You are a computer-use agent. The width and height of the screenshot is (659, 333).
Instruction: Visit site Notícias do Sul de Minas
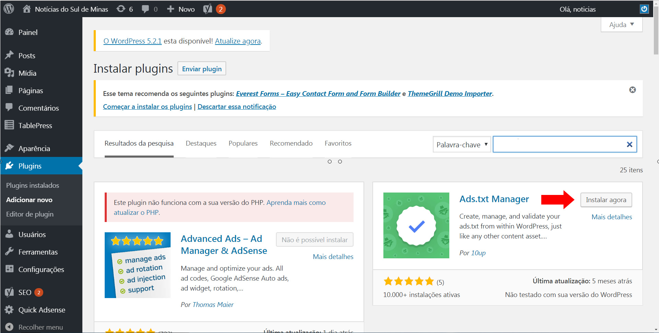(66, 9)
